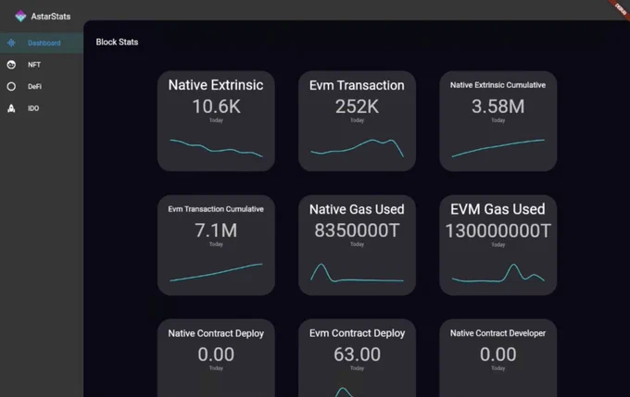
Task: Click the 63.00 value
Action: [357, 354]
